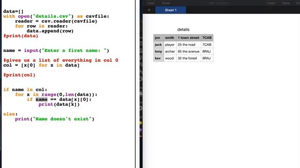Click the 'for row in reader:' line
The image size is (300, 168).
pyautogui.click(x=41, y=26)
